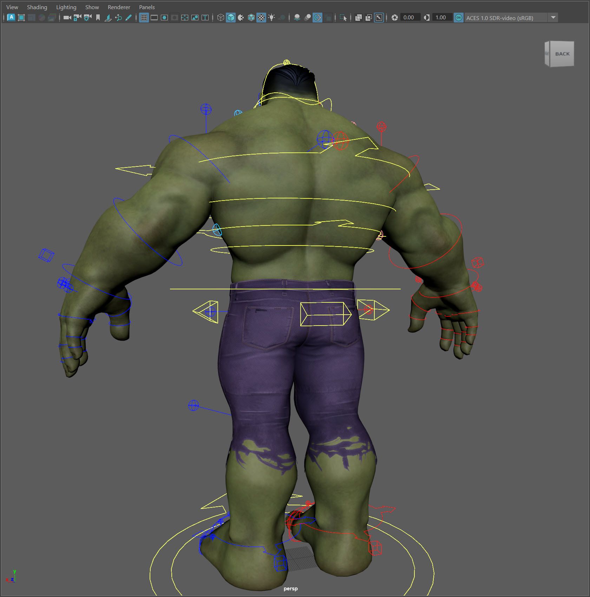
Task: Open the Panels menu
Action: point(147,7)
